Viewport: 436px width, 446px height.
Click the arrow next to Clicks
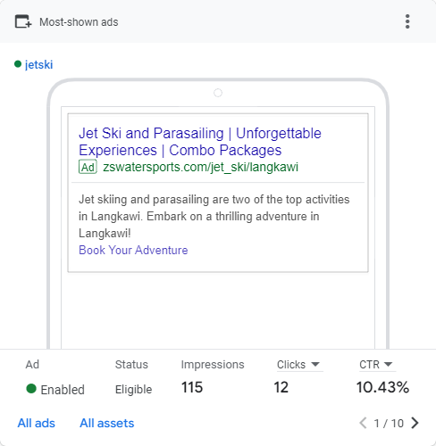315,364
